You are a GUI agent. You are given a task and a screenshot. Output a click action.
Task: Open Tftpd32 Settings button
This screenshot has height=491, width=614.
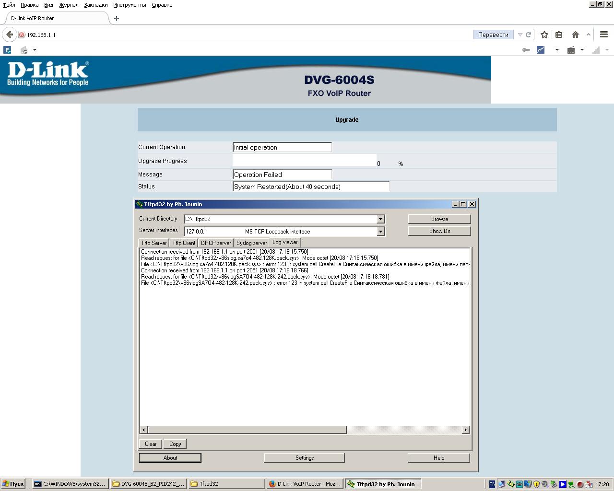point(304,458)
